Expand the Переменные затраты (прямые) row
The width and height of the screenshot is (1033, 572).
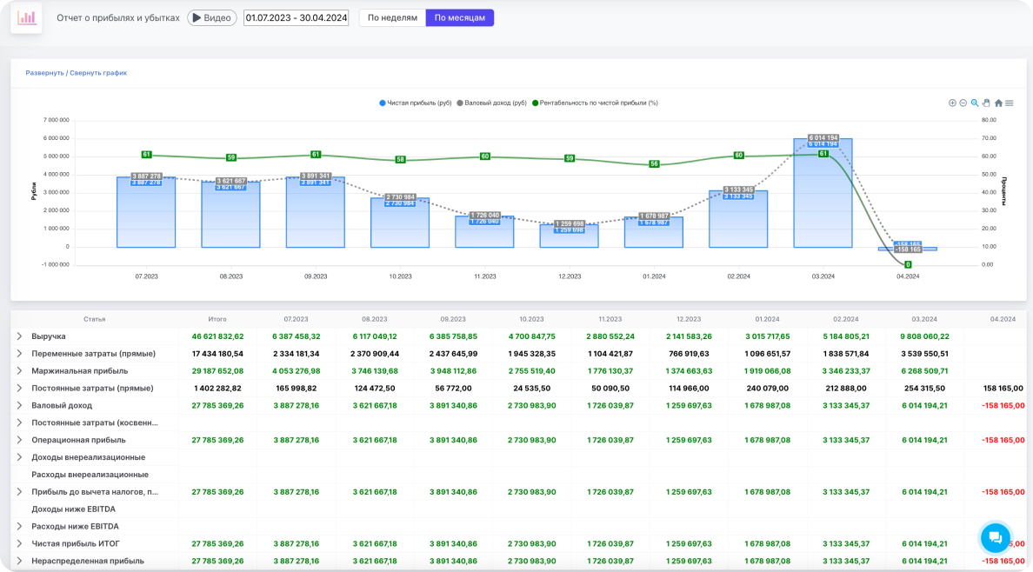(19, 354)
